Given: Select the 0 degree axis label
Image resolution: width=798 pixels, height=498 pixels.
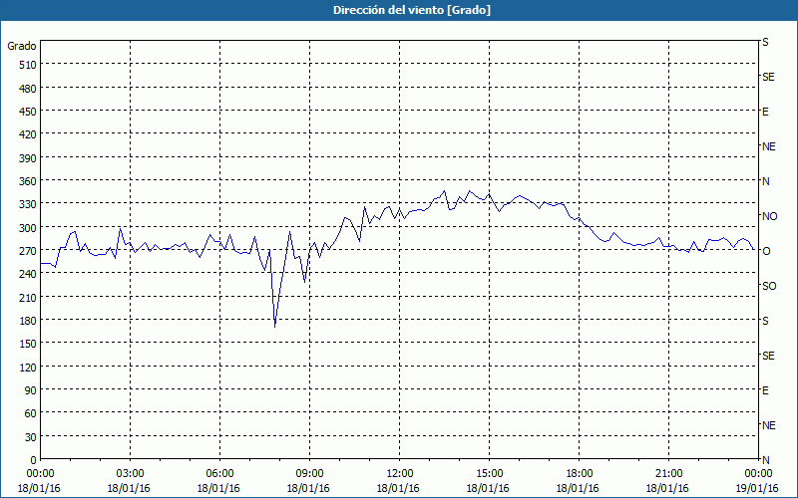Looking at the screenshot, I should pyautogui.click(x=34, y=460).
